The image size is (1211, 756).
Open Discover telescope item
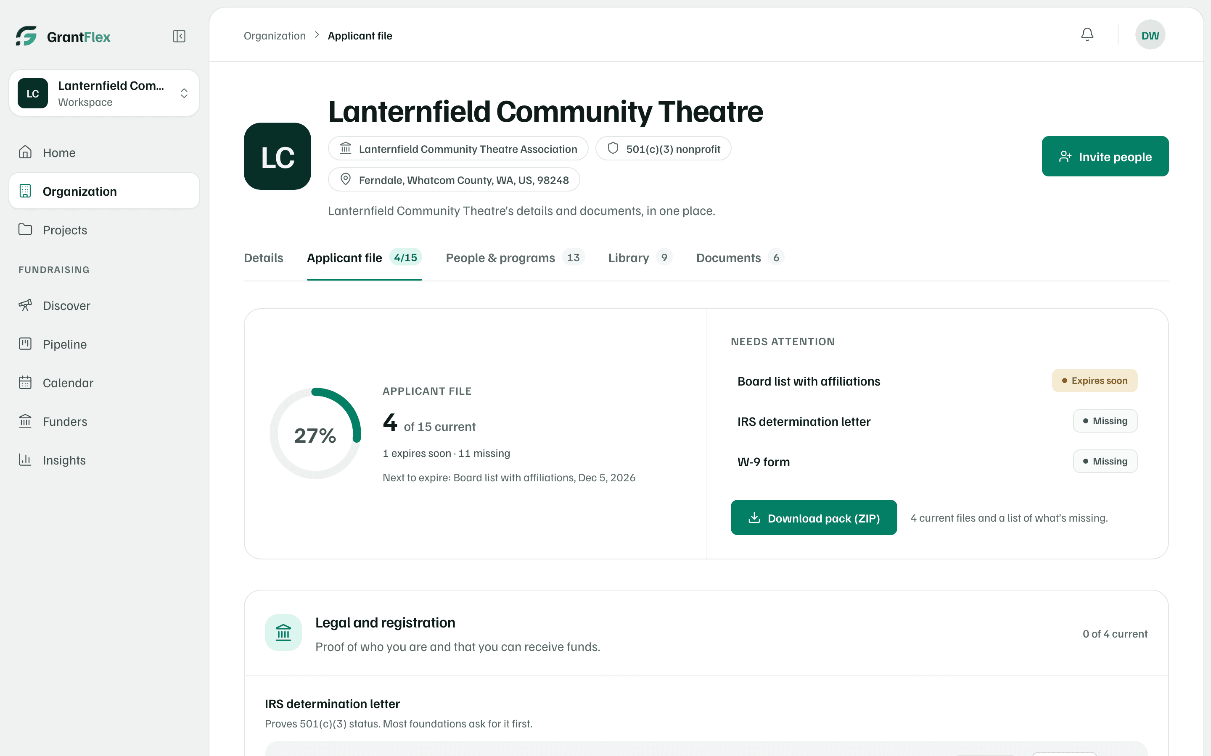pos(104,305)
